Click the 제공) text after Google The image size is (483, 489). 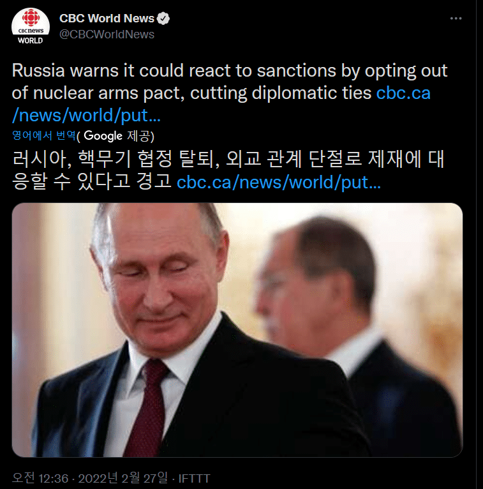click(x=140, y=136)
